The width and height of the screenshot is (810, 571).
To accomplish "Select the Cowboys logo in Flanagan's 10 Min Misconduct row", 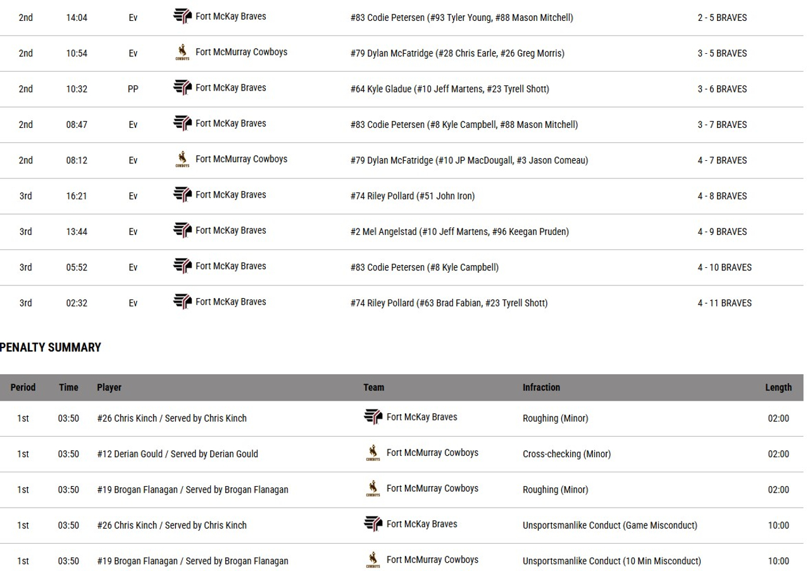I will 373,561.
